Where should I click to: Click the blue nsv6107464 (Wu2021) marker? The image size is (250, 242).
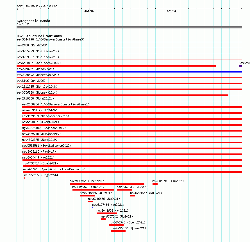(93, 207)
